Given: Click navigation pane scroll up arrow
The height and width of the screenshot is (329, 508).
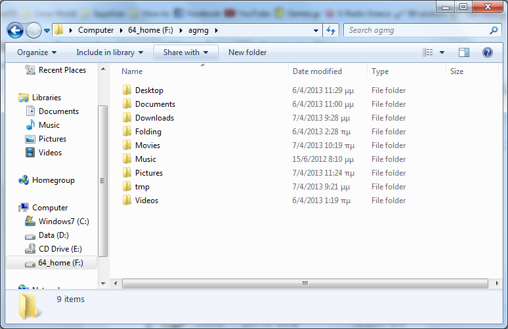Looking at the screenshot, I should (x=103, y=69).
